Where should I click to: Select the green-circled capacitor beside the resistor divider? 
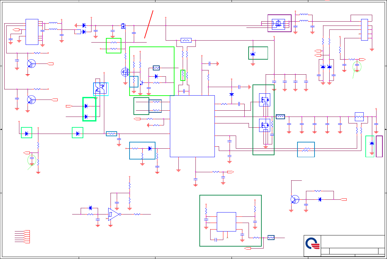tap(31, 158)
